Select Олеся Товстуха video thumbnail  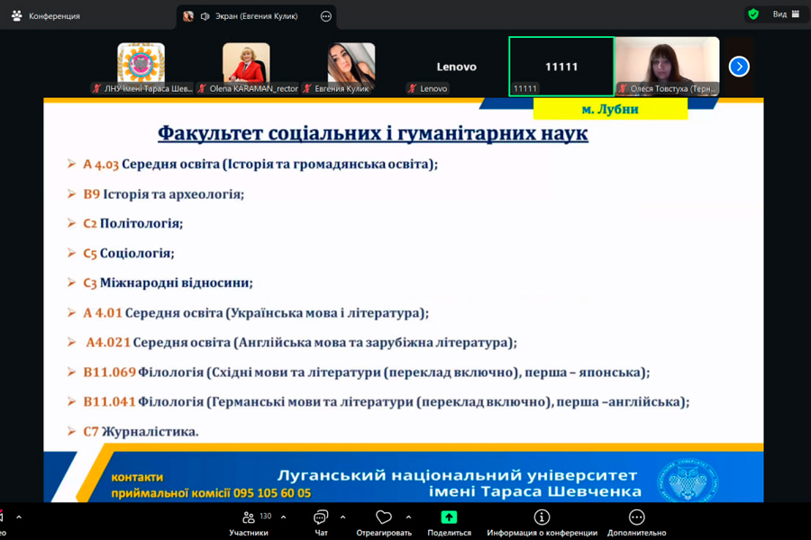[667, 66]
